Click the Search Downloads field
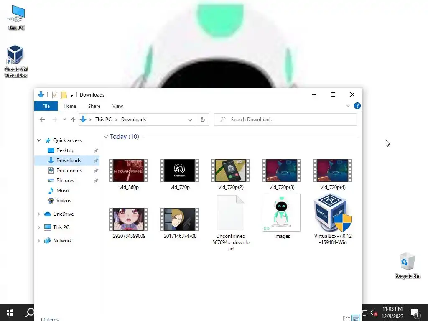The image size is (428, 321). (285, 120)
